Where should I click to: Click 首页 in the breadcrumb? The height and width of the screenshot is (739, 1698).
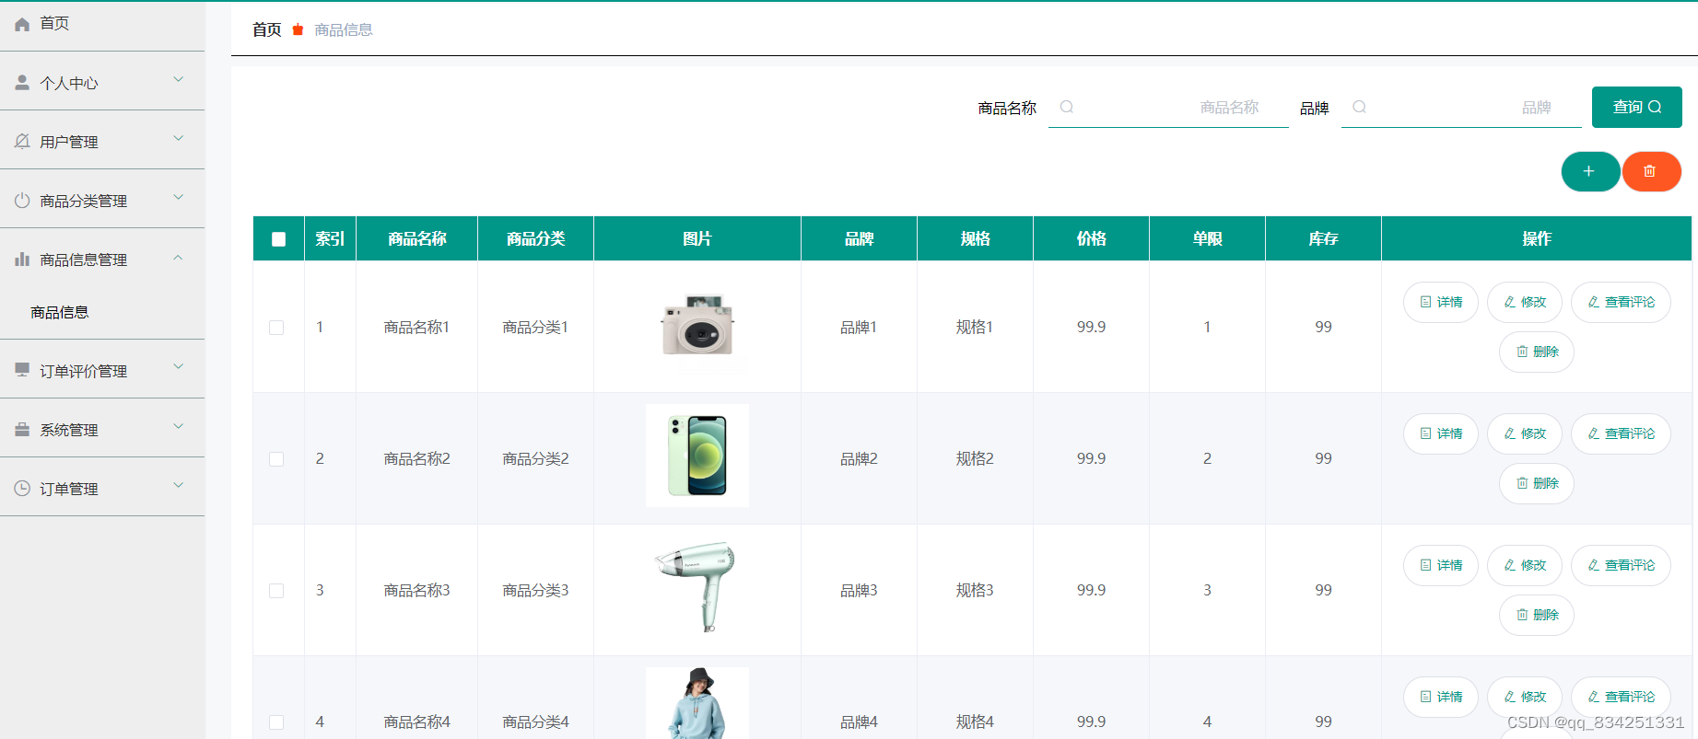pos(267,29)
